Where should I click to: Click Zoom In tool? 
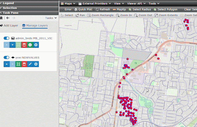[124, 15]
